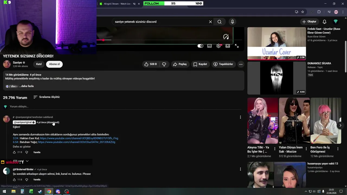This screenshot has height=195, width=347.
Task: Expand description with ...daha fazla
Action: (26, 86)
